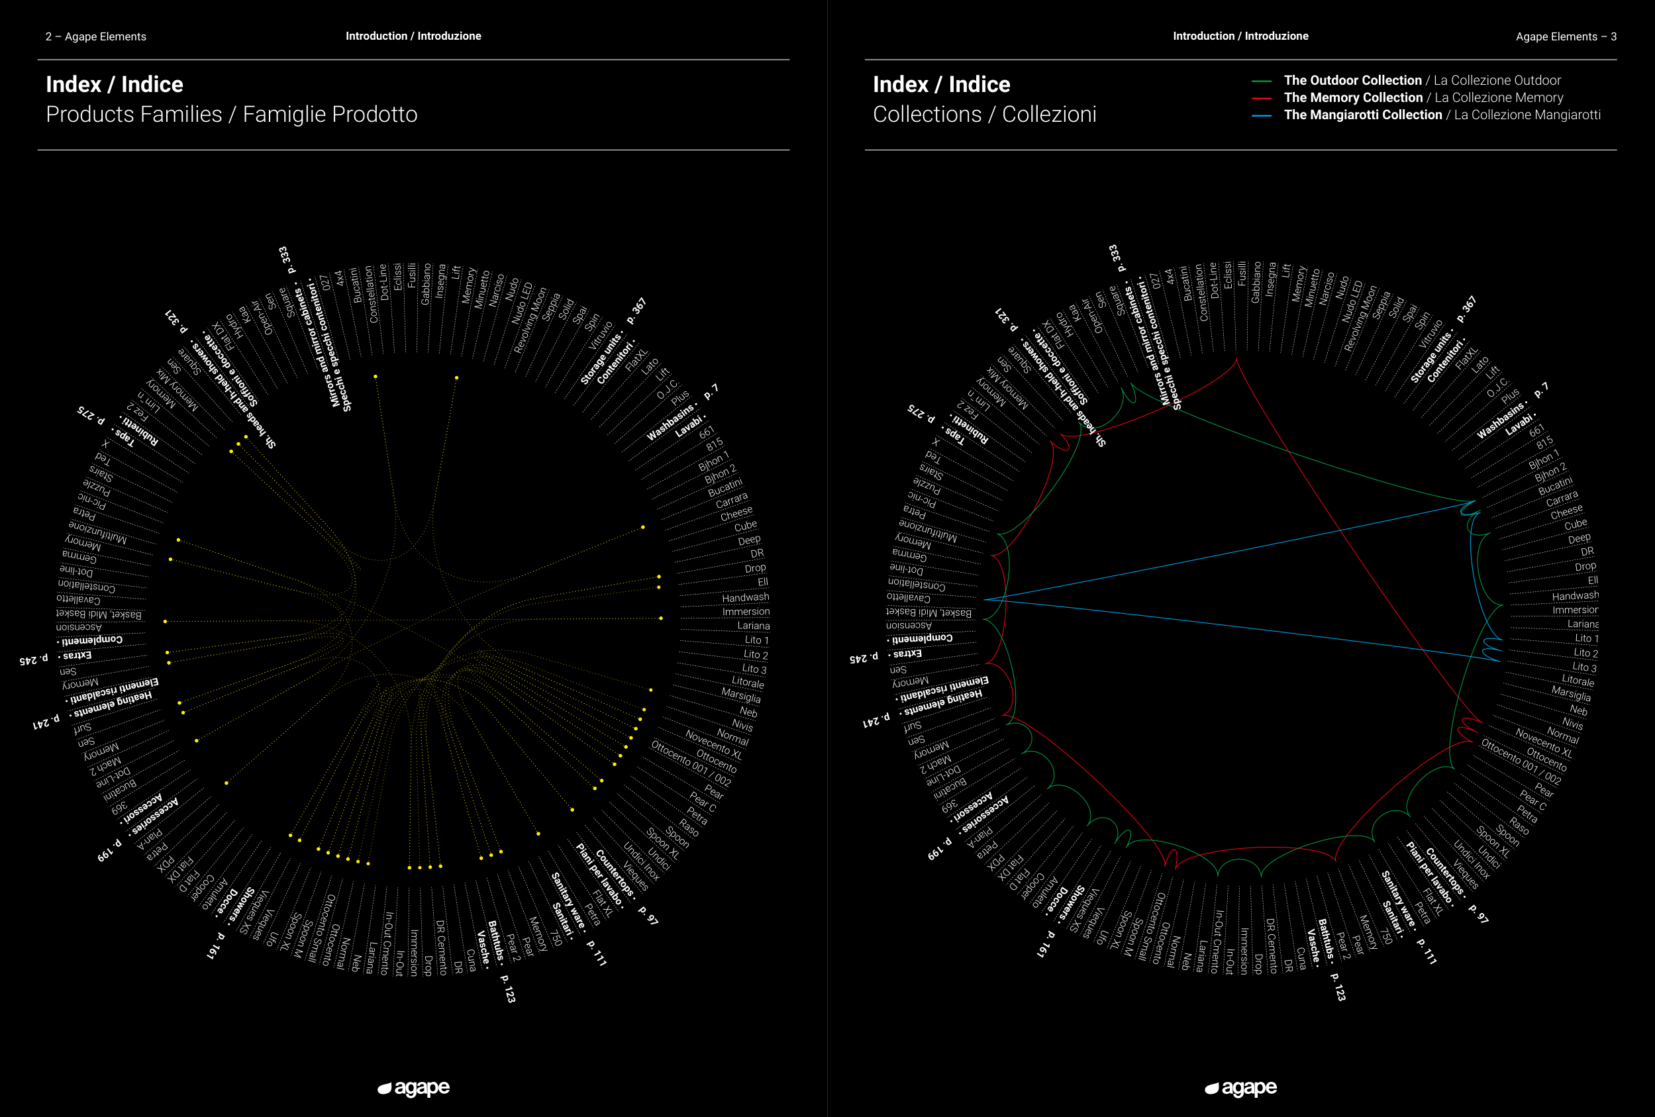1655x1117 pixels.
Task: Select Products Families / Famiglie Prodotto subtitle
Action: tap(231, 114)
